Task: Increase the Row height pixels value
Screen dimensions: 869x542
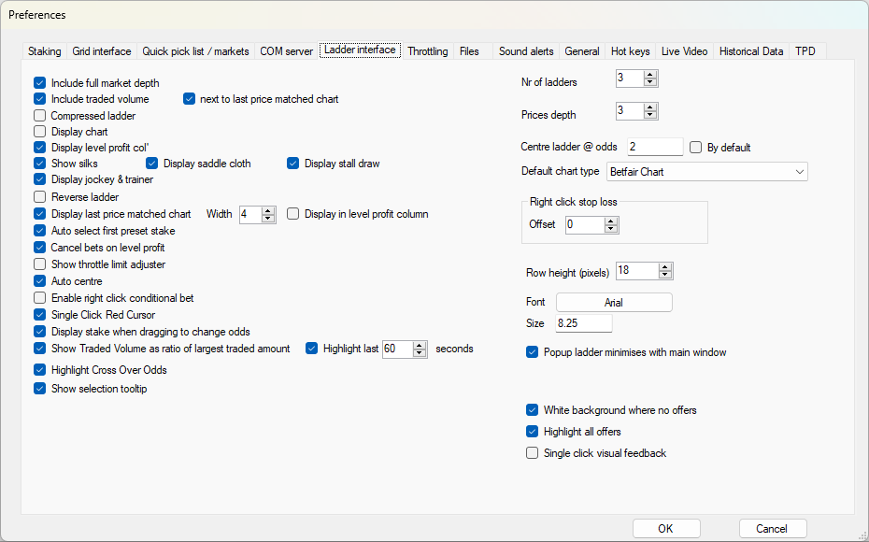Action: coord(665,267)
